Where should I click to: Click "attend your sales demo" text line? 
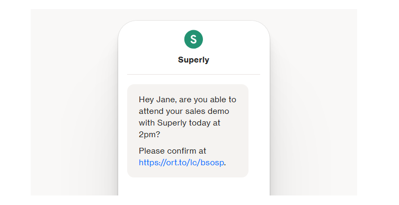click(184, 111)
